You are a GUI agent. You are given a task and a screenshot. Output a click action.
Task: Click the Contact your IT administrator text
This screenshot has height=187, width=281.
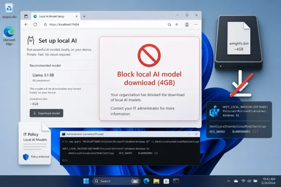[142, 111]
